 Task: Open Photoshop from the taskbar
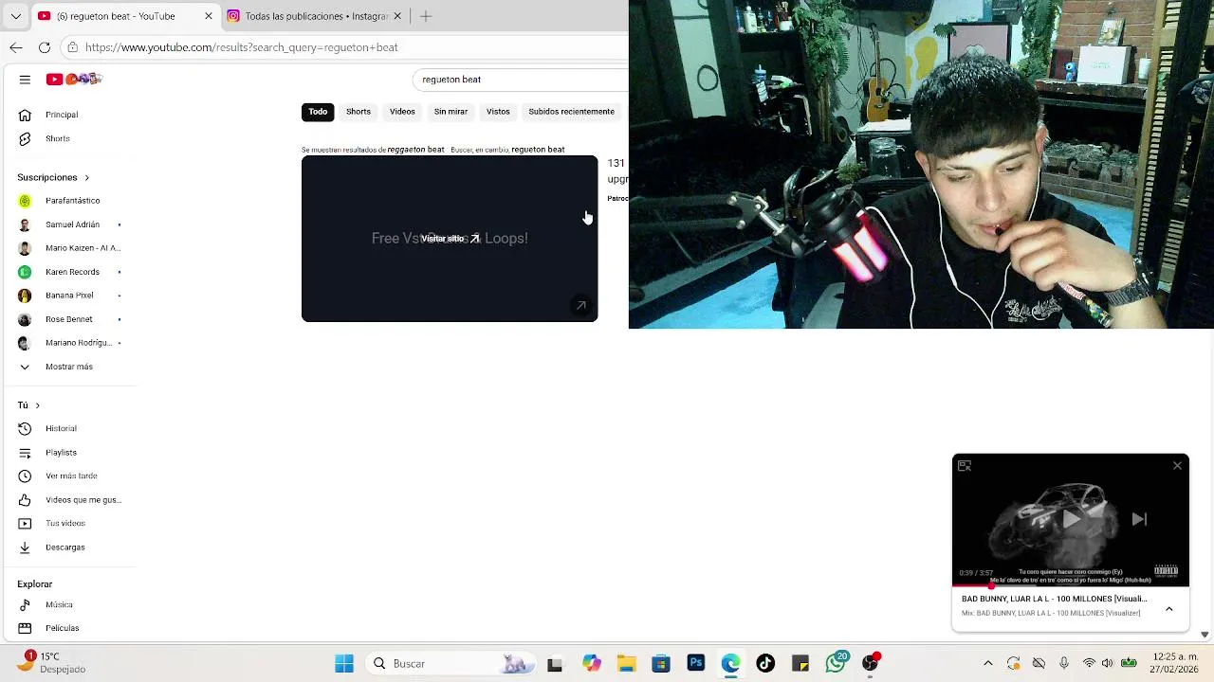point(696,664)
